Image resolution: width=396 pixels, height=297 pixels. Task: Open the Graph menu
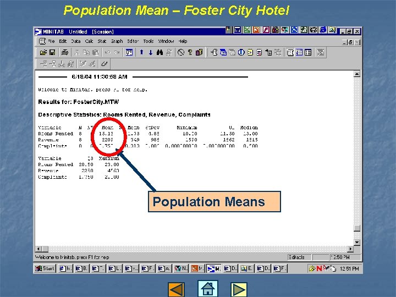point(117,41)
